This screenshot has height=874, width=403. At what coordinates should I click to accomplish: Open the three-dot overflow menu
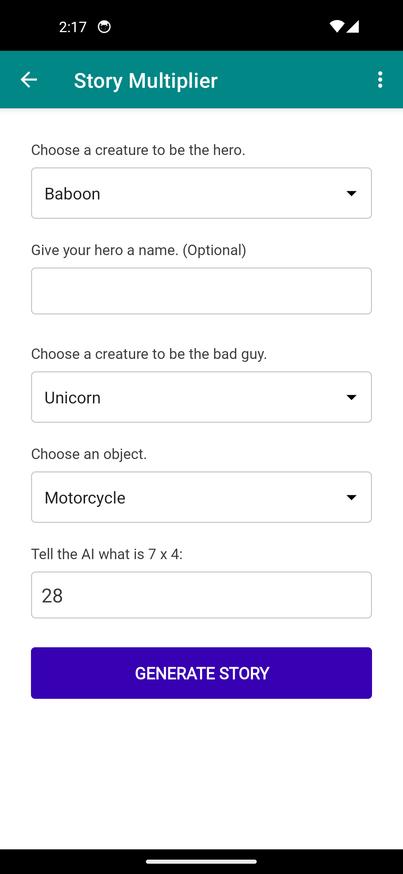click(380, 80)
